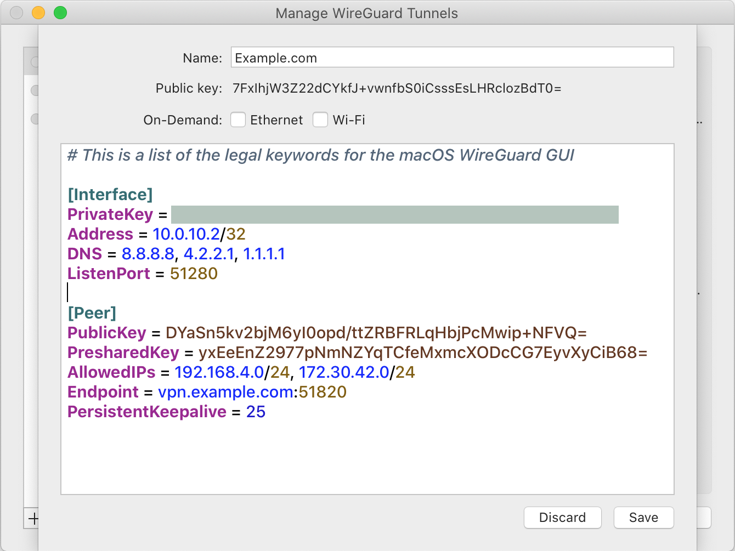Click the AllowedIPs entry 192.168.4.0
The image size is (735, 551).
pyautogui.click(x=219, y=372)
